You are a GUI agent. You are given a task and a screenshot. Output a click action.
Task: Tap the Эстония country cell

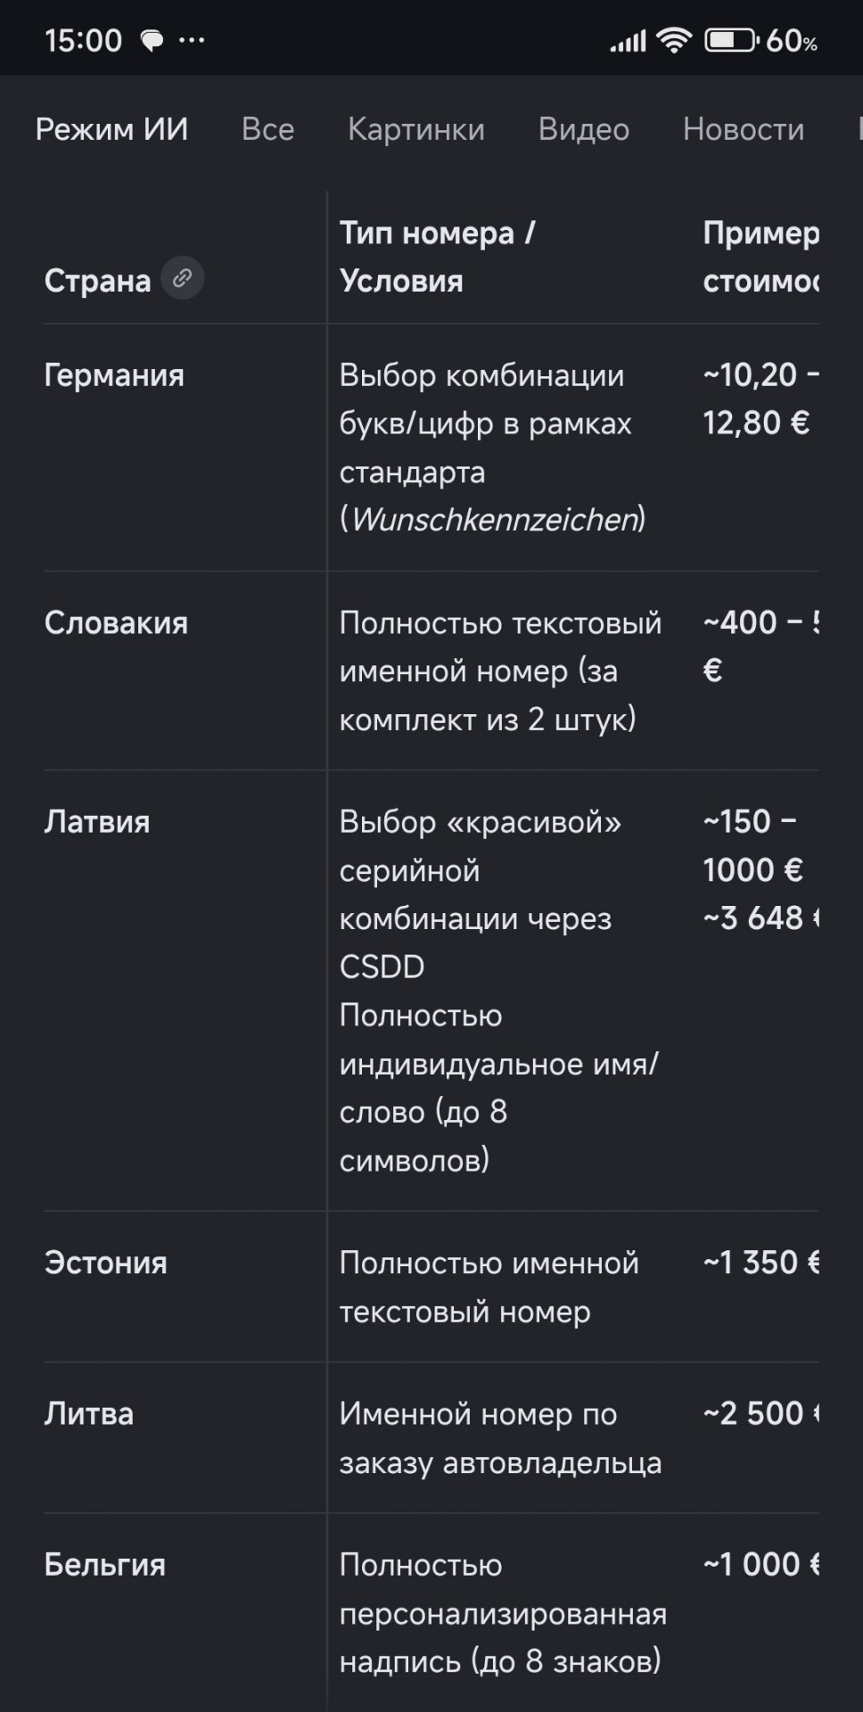point(106,1263)
